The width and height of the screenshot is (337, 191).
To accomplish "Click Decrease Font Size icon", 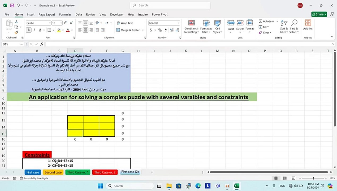I will 72,23.
